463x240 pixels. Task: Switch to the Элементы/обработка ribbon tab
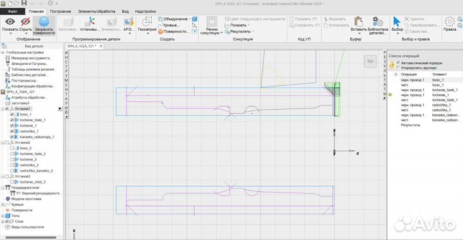96,11
